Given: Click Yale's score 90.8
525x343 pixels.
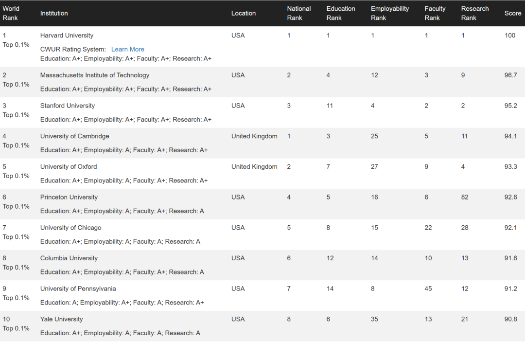Looking at the screenshot, I should click(x=510, y=319).
